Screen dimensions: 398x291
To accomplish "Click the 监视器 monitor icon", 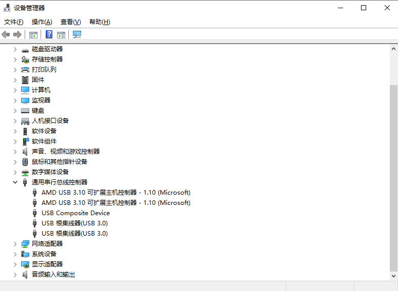I will [x=25, y=100].
